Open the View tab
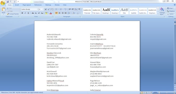 (65, 5)
